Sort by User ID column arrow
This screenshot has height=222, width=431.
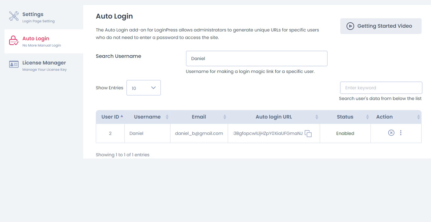122,116
